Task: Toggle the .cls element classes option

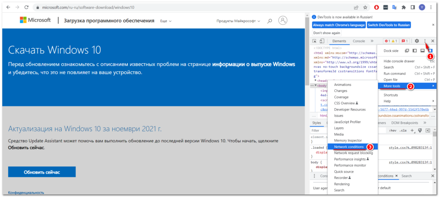Action: (403, 130)
